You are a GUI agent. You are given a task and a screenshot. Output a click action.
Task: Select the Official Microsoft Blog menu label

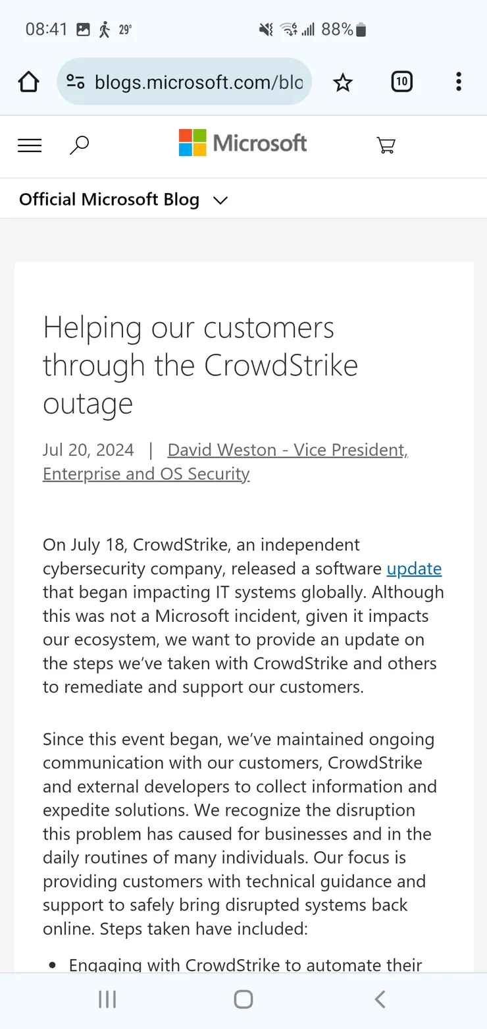109,200
